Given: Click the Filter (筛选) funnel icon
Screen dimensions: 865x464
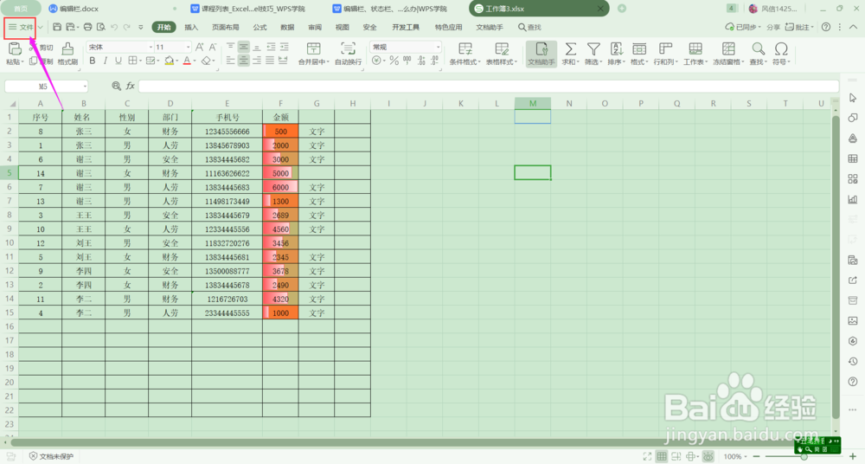Looking at the screenshot, I should [593, 49].
